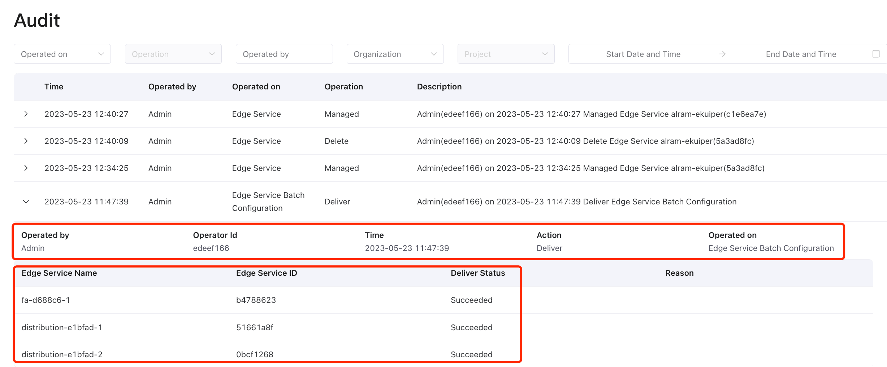Open the Operation filter dropdown
The width and height of the screenshot is (887, 367).
(x=173, y=54)
